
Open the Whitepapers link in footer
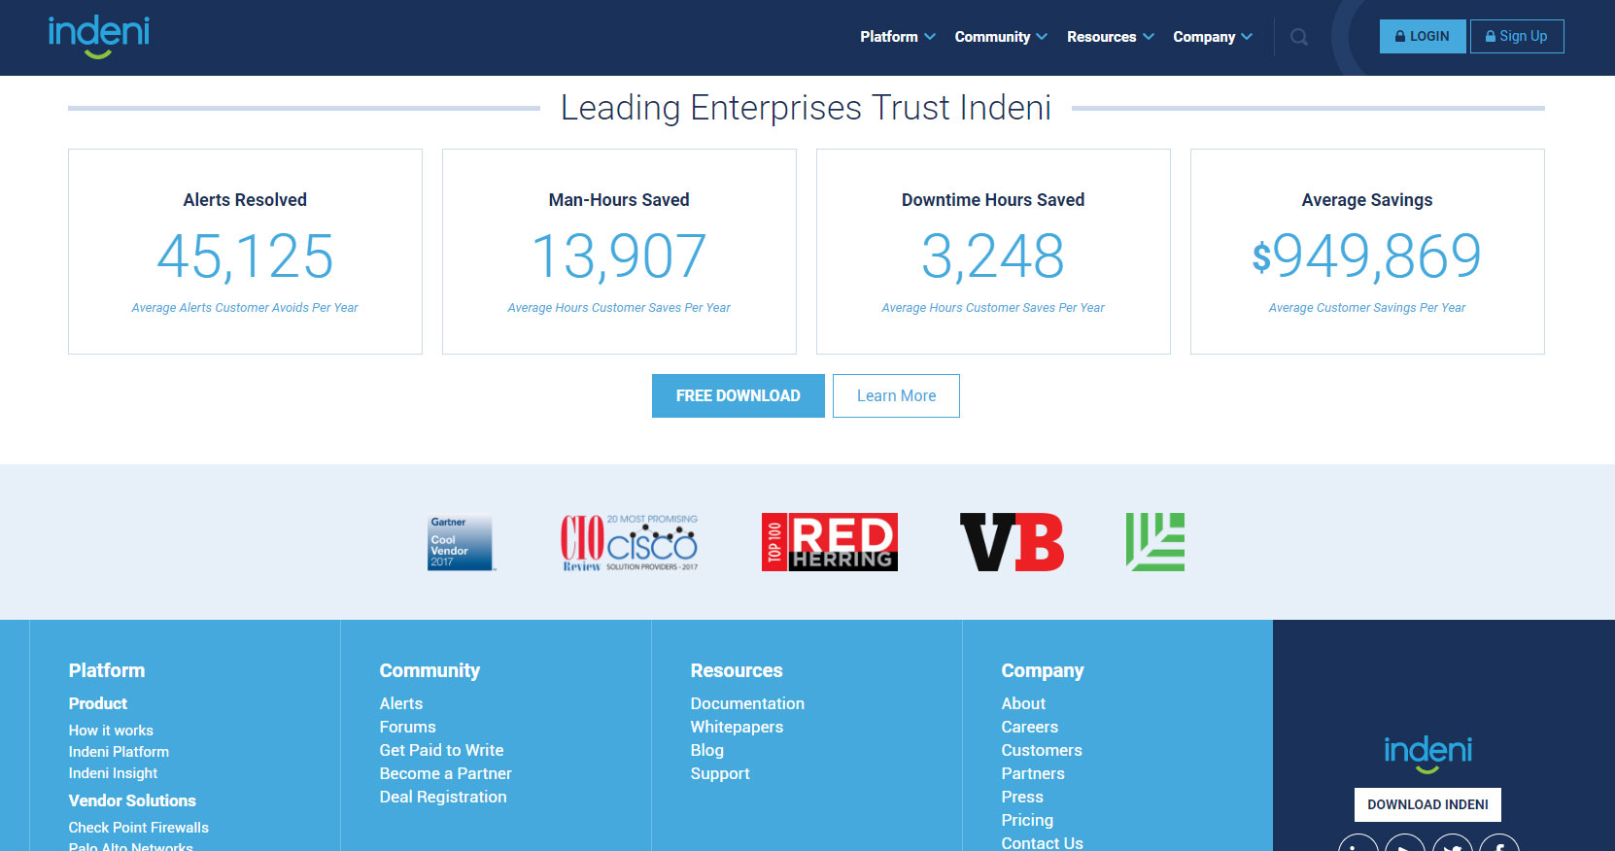click(737, 727)
